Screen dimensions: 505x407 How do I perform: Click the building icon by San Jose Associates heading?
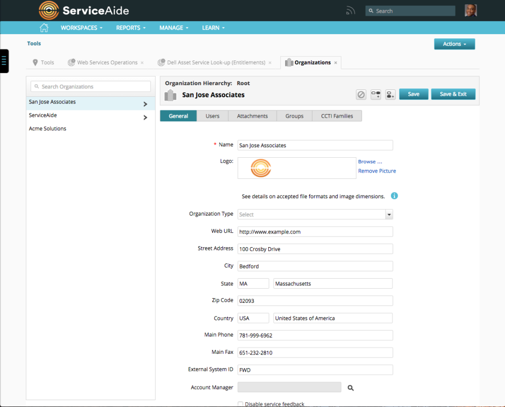click(170, 95)
